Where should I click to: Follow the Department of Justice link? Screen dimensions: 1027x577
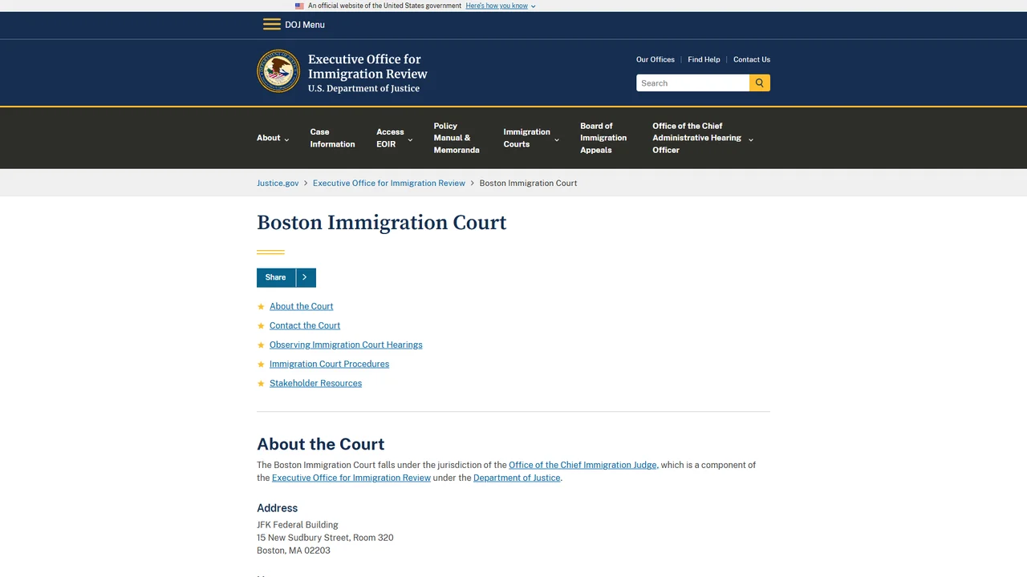click(x=517, y=478)
